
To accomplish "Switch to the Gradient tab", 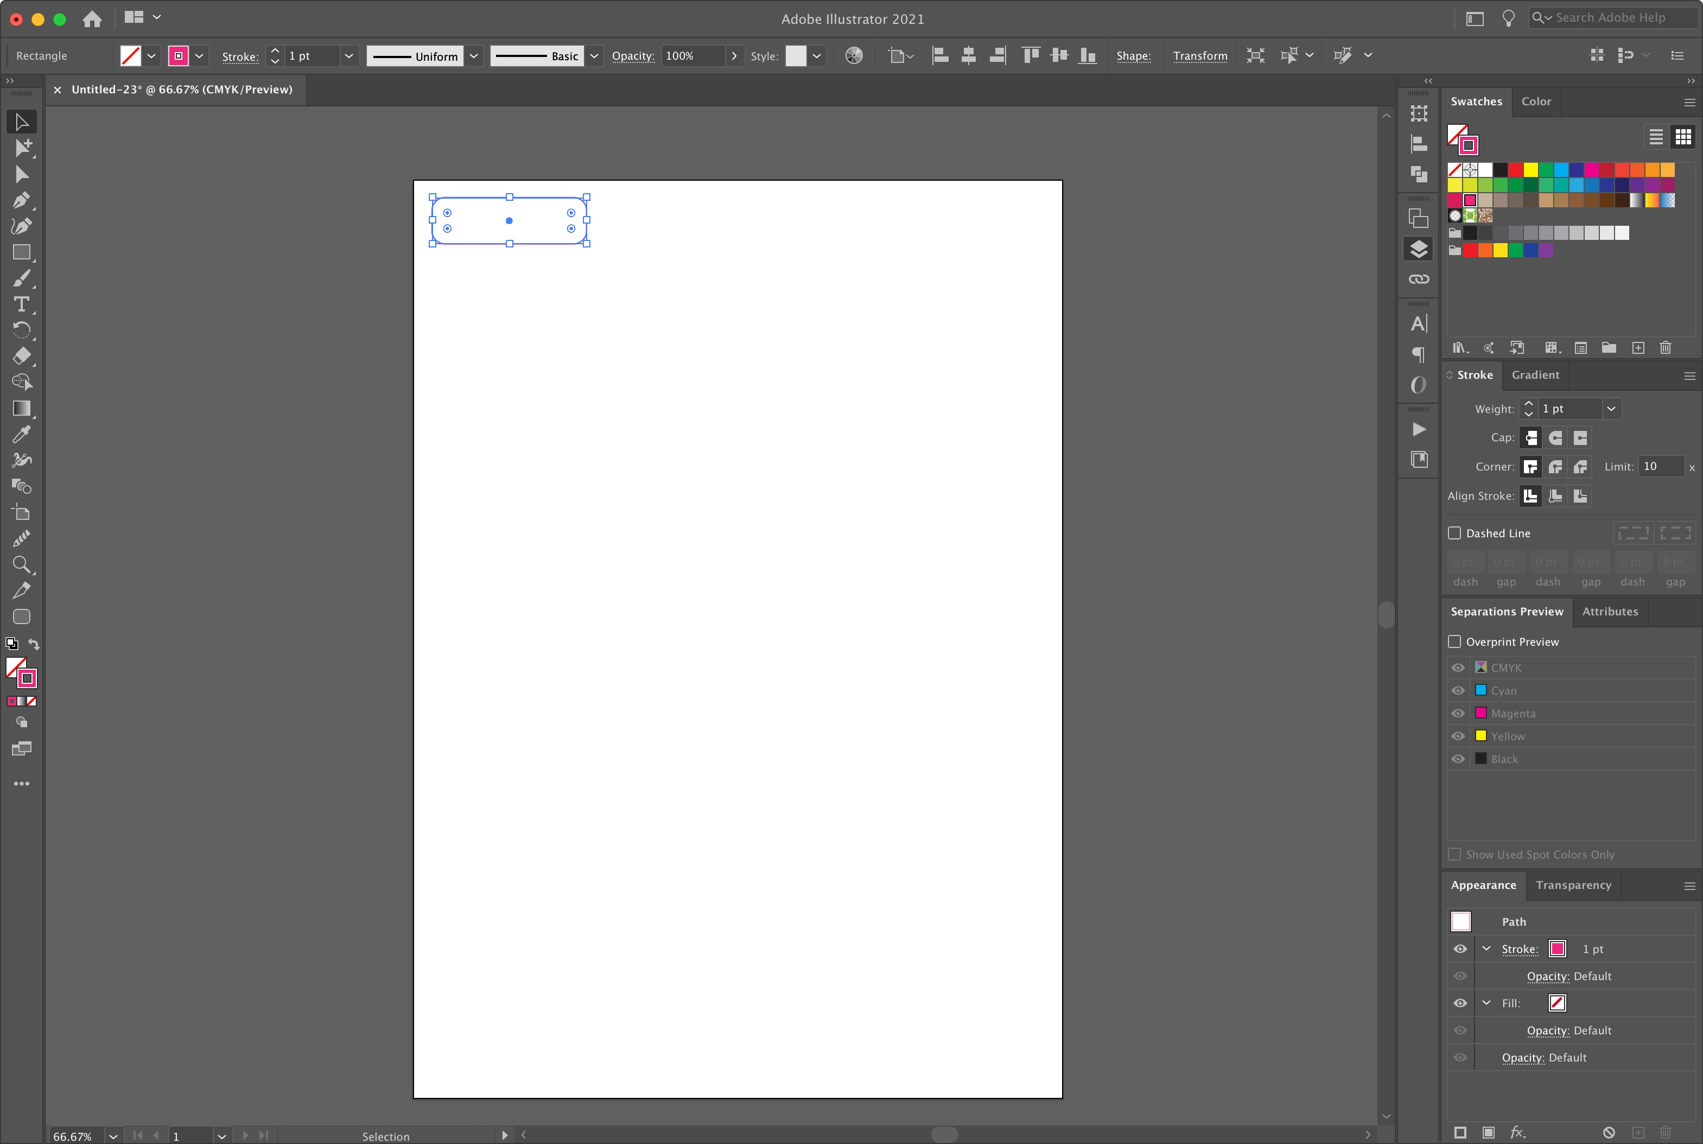I will (x=1535, y=375).
